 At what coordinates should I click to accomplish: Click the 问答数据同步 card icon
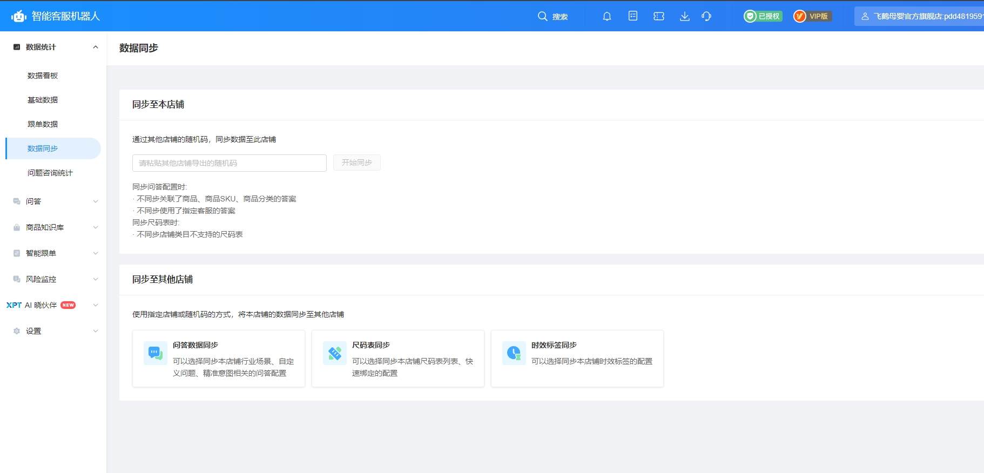[156, 353]
